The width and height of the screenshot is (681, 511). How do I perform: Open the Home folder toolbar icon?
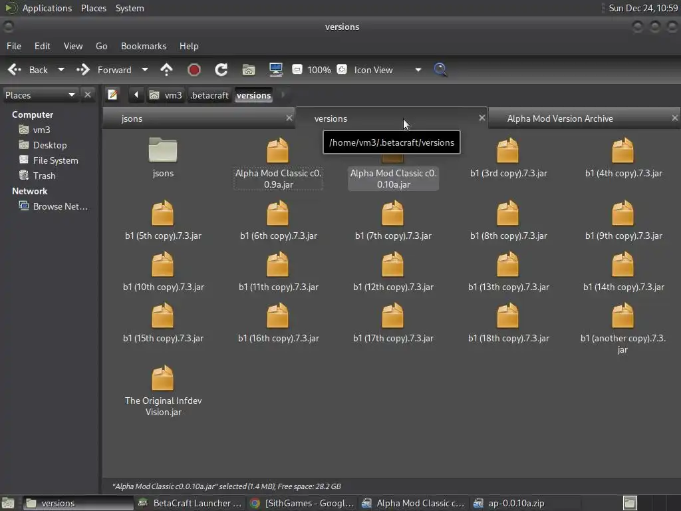click(249, 69)
